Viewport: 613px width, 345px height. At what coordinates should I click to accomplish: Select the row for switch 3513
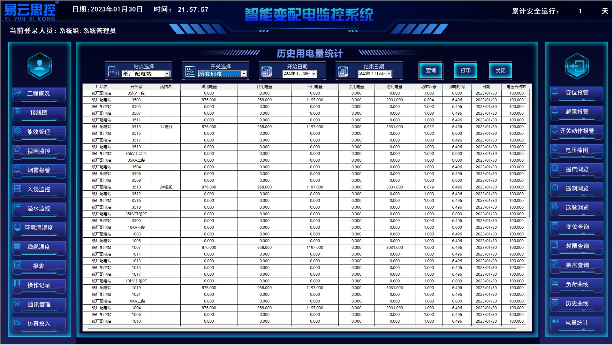(x=223, y=126)
